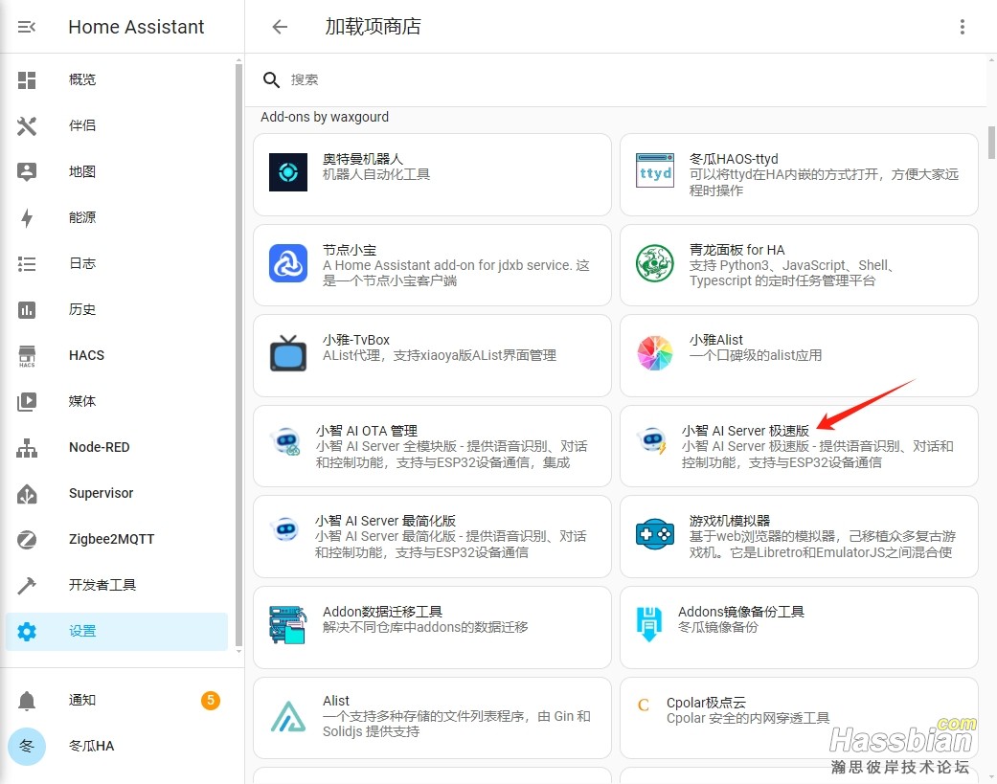Collapse the sidebar with the menu icon
Viewport: 997px width, 784px height.
[26, 27]
